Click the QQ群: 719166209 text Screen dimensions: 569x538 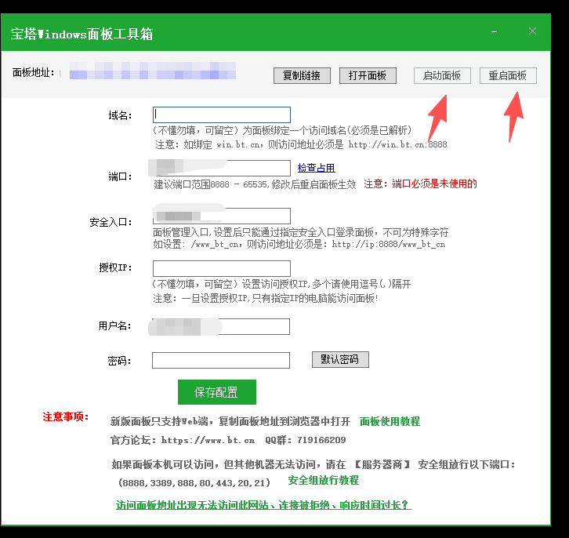[x=305, y=440]
